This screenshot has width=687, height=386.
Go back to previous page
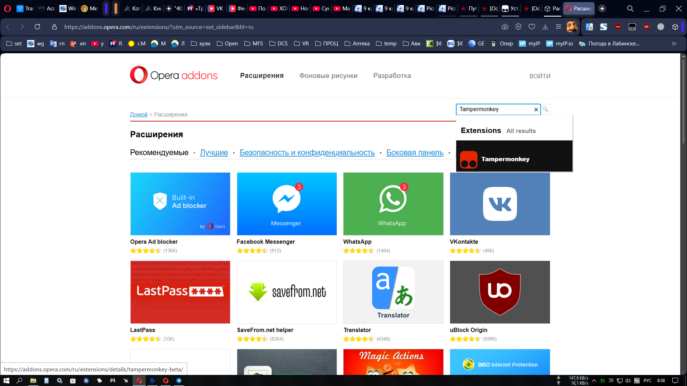click(8, 27)
